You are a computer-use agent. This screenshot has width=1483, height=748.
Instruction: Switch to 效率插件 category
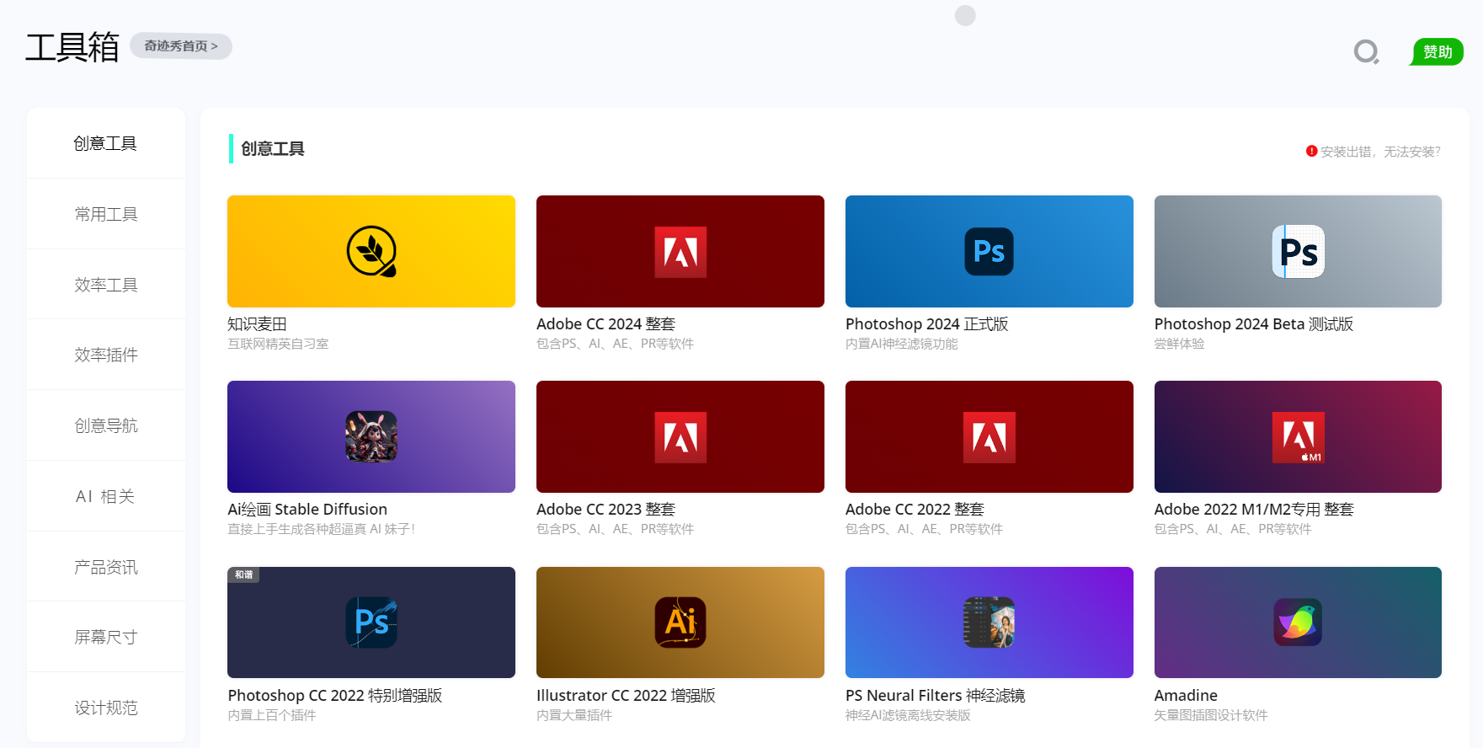pyautogui.click(x=105, y=355)
